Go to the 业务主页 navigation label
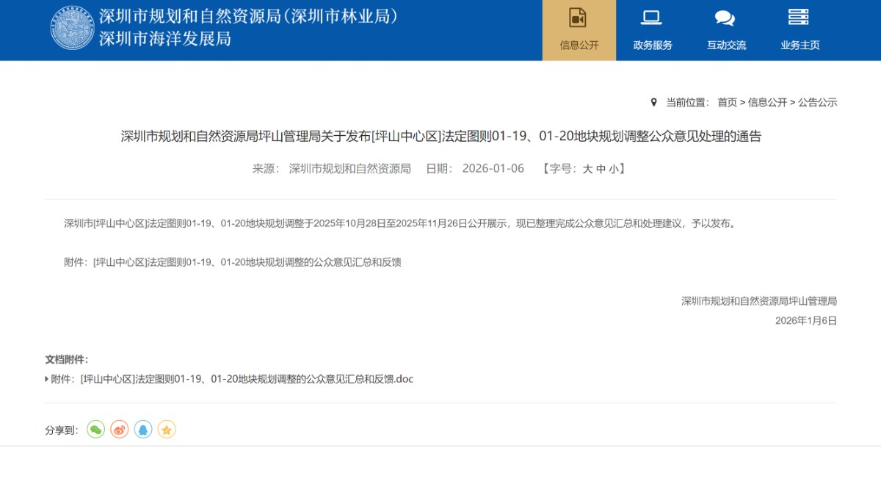 coord(800,46)
